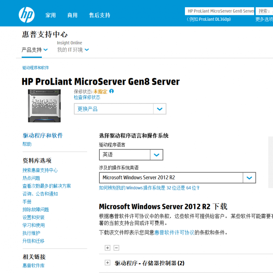
Task: Open the 惠普软件库 link
Action: 33,265
